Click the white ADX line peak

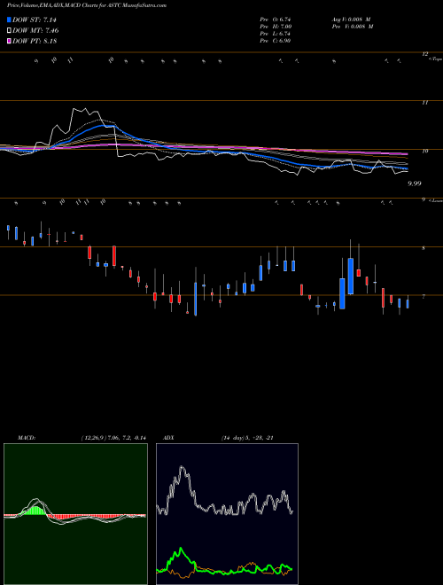click(182, 467)
